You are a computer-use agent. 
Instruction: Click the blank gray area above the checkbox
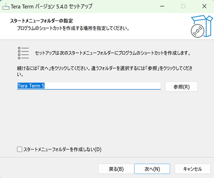pos(107,119)
